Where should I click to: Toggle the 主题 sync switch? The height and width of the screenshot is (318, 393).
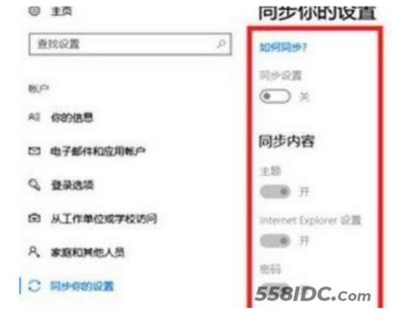[x=275, y=191]
